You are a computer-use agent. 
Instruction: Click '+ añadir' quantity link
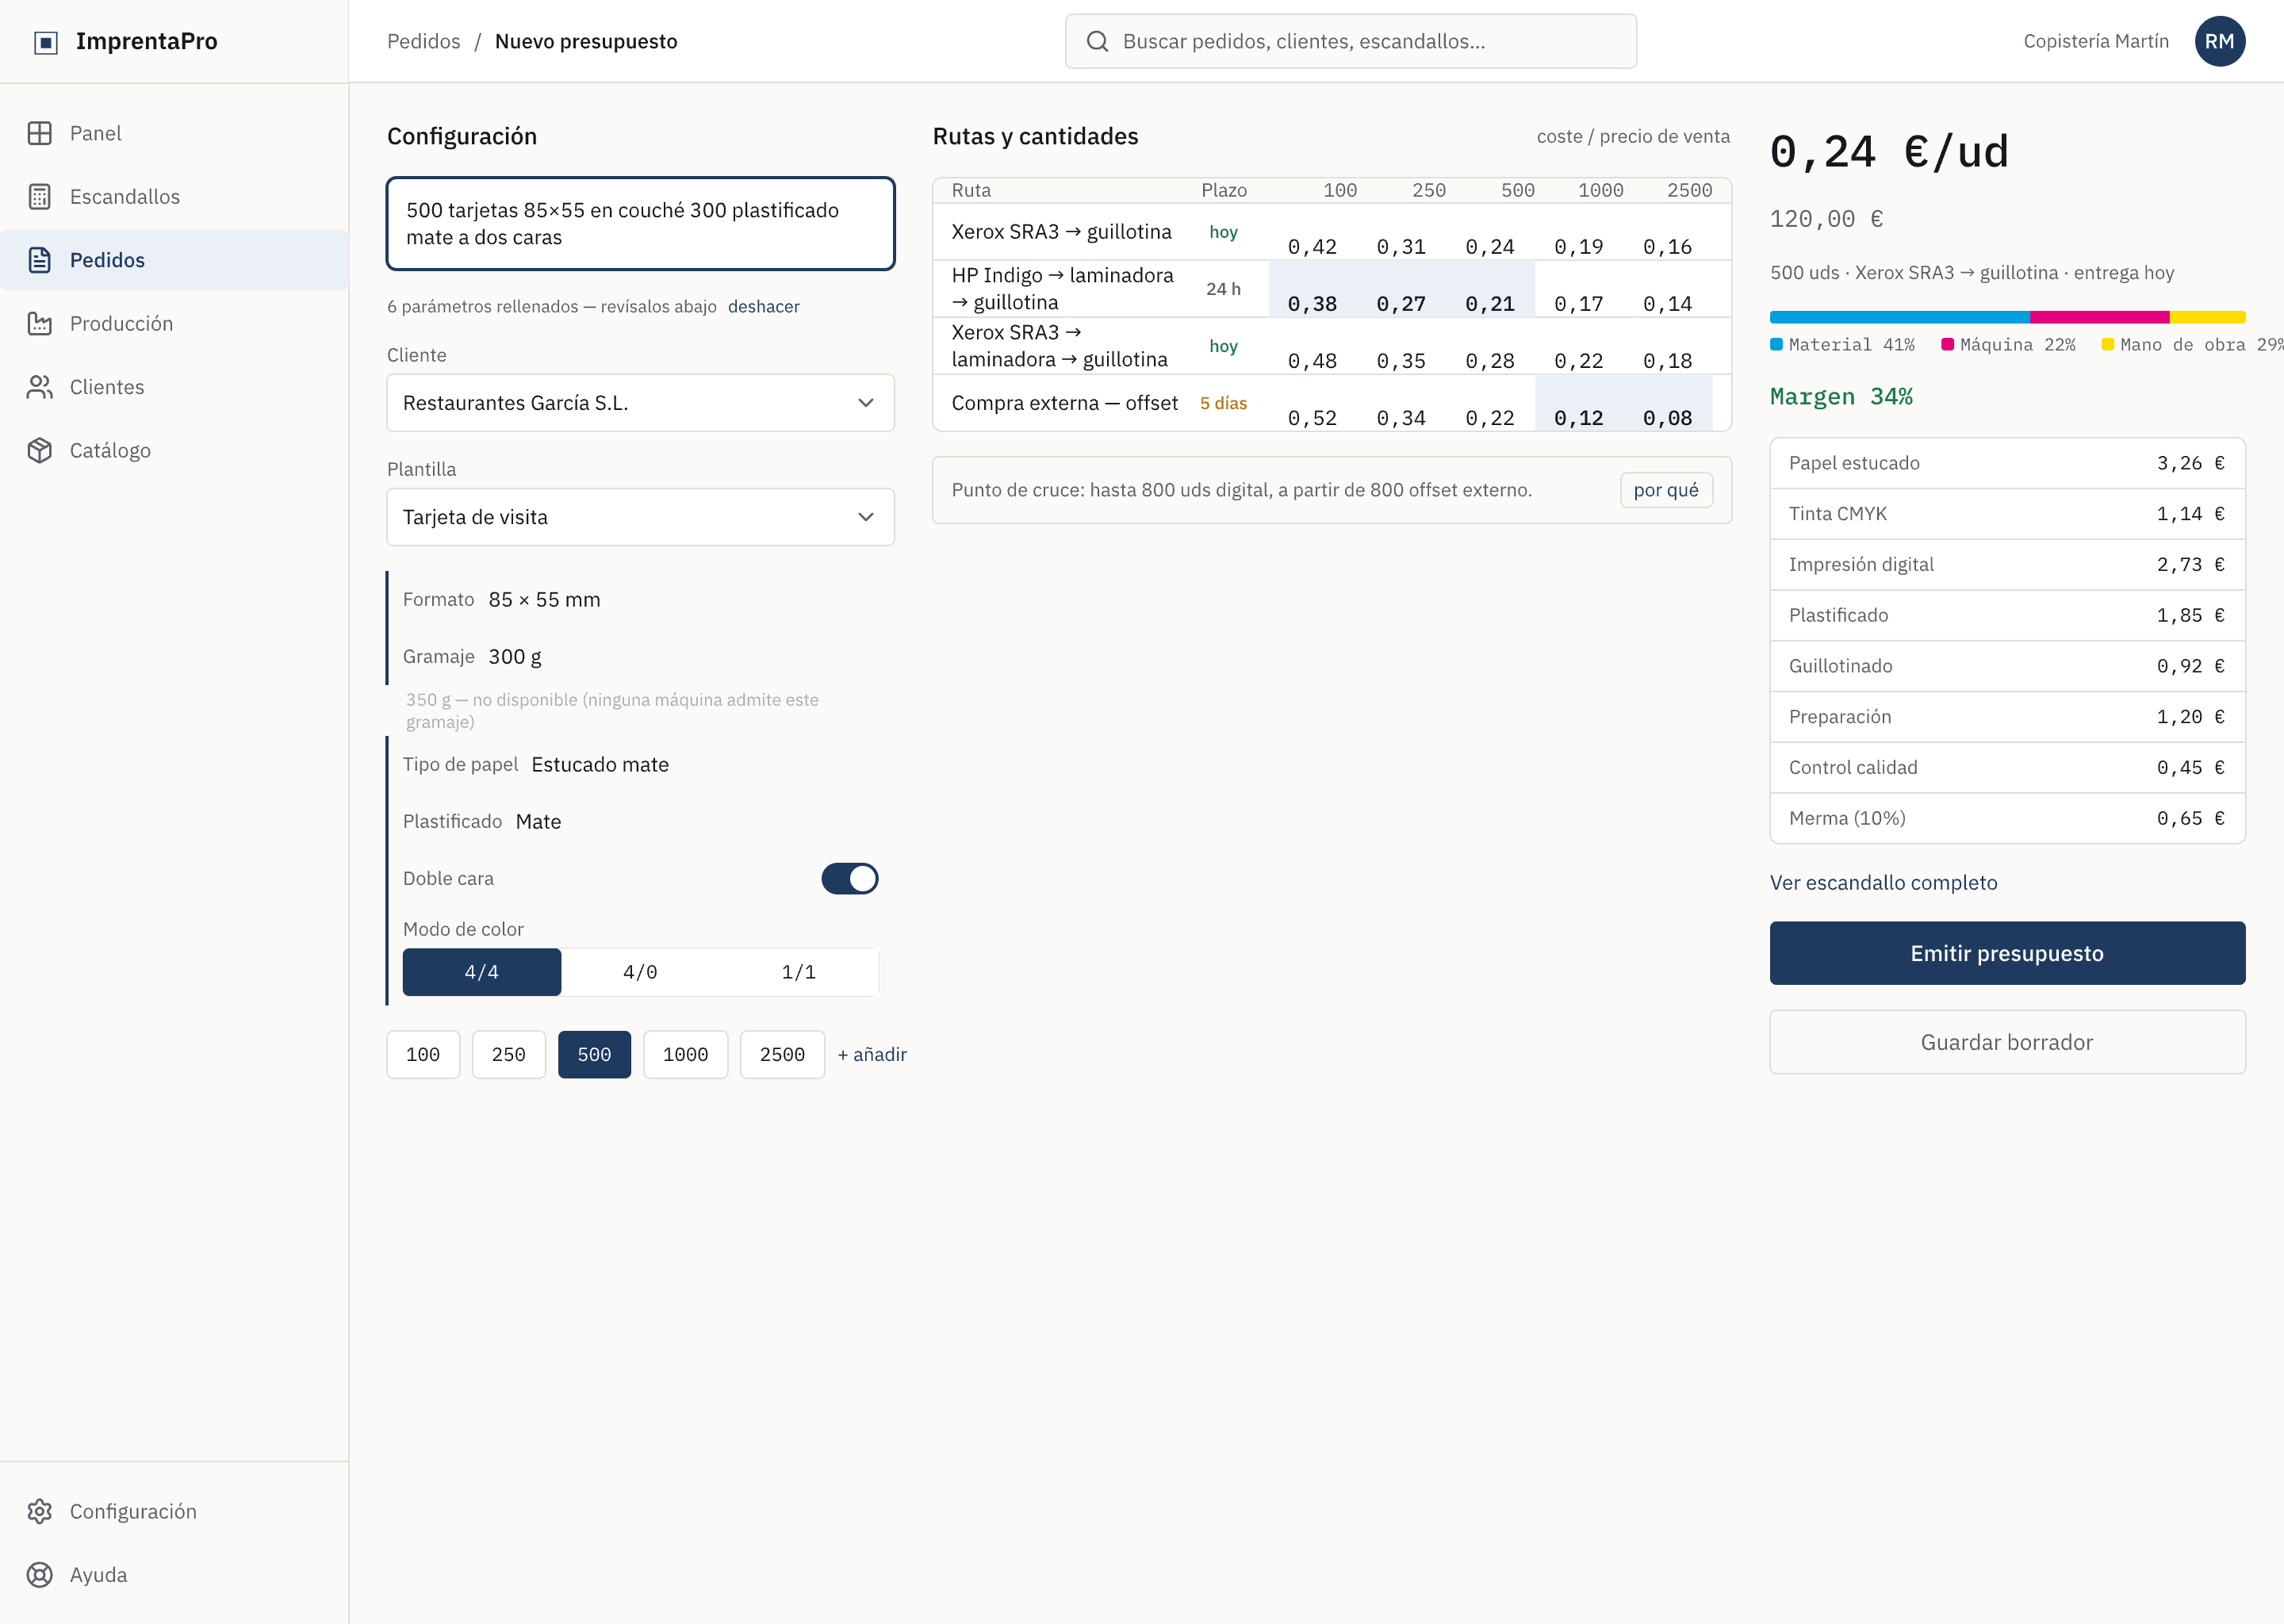[872, 1054]
